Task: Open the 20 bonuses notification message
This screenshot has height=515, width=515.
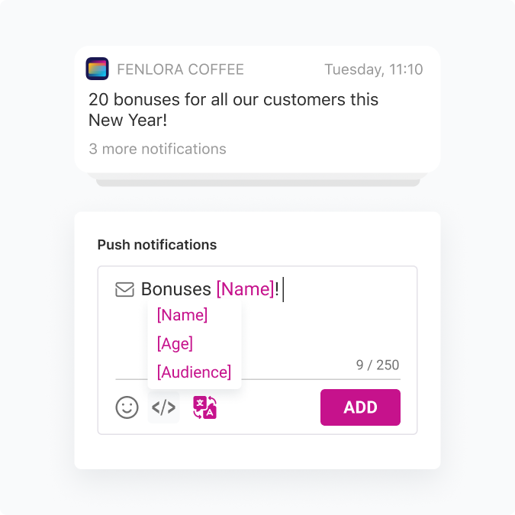Action: click(233, 110)
